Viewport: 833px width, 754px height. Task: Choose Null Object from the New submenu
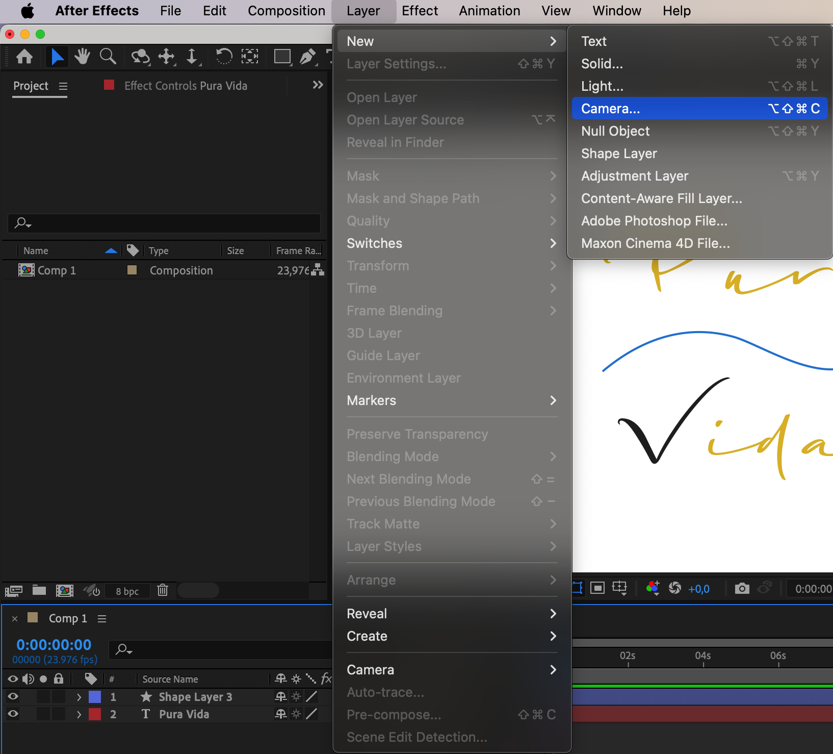[x=699, y=131]
